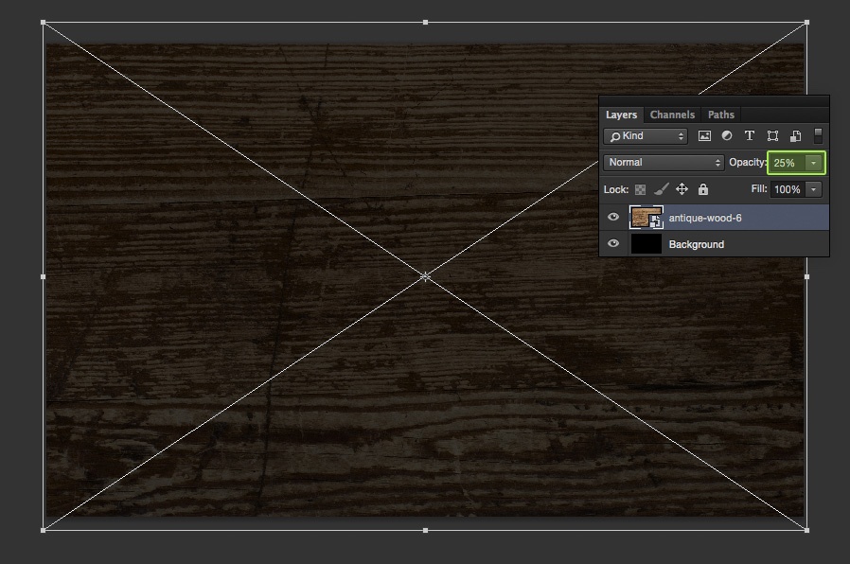Hide the antique-wood-6 layer
This screenshot has width=850, height=564.
tap(613, 218)
